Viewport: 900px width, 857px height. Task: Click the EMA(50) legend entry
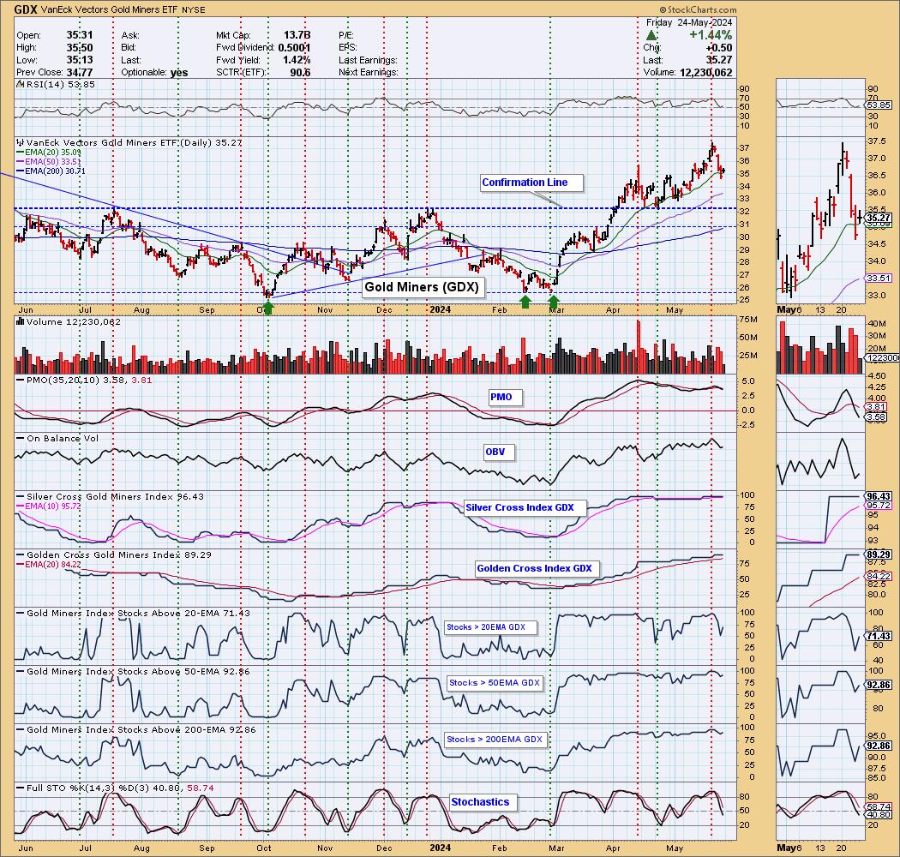coord(49,161)
